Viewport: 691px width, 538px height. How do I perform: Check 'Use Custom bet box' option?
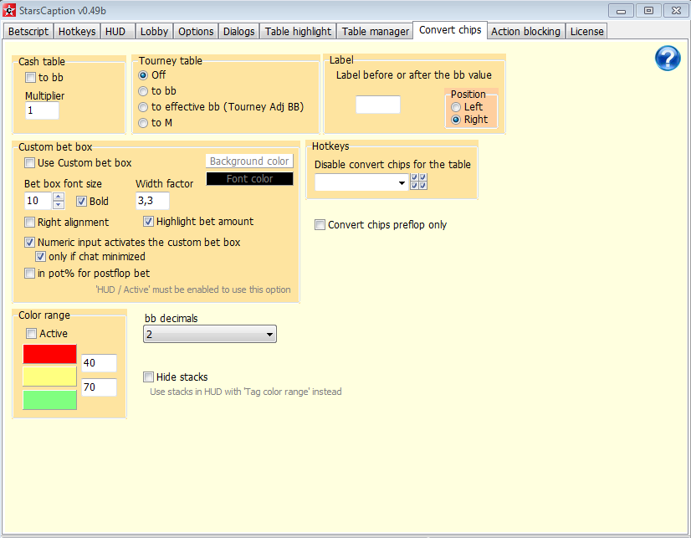30,162
